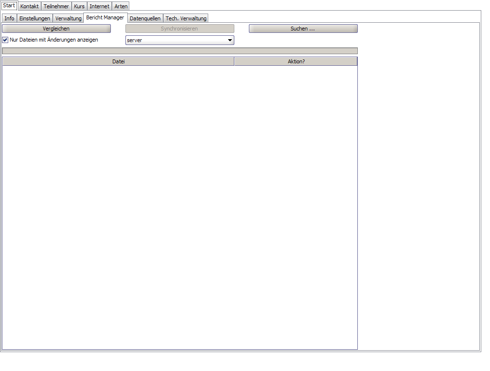Viewport: 490px width, 371px height.
Task: Click the Start tab
Action: pyautogui.click(x=9, y=6)
